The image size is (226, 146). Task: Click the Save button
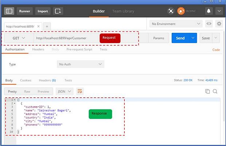[x=206, y=38]
